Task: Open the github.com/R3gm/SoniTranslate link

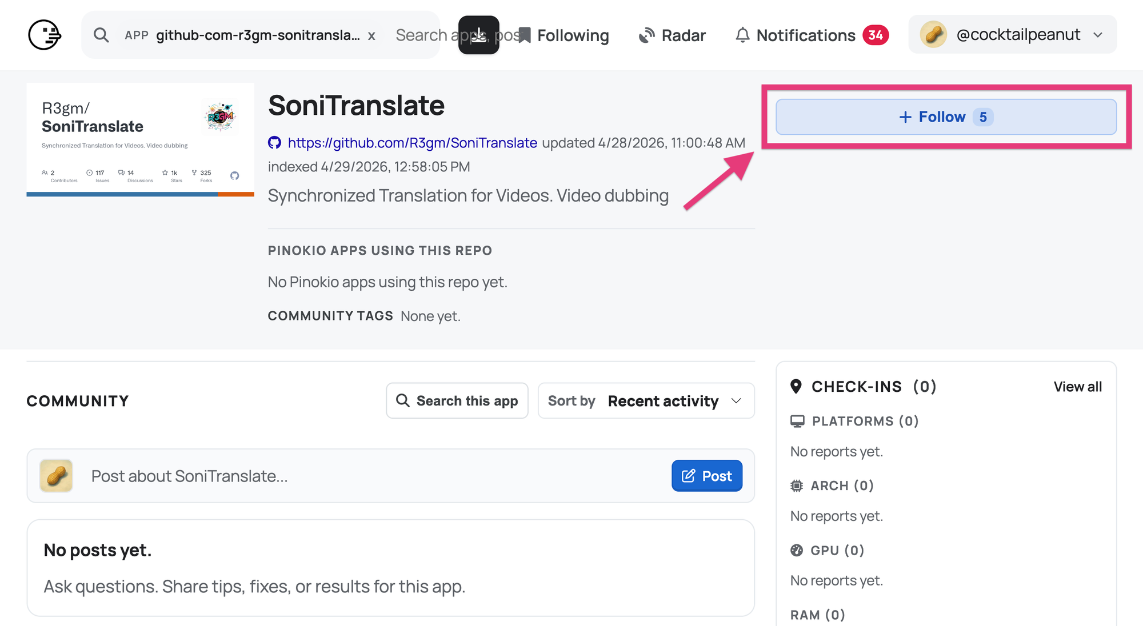Action: point(412,143)
